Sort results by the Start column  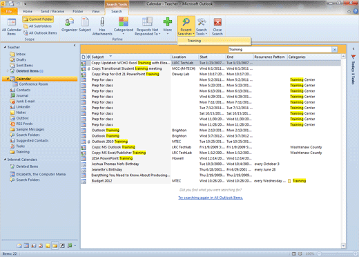(x=212, y=57)
